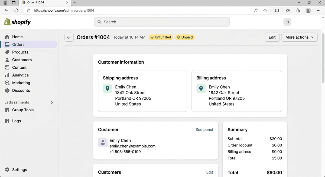Open See panel in the Customer card
Viewport: 325px width, 177px height.
click(204, 129)
